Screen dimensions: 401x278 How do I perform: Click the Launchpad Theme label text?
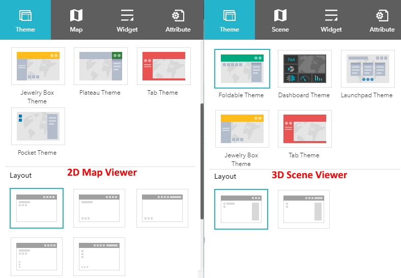tap(367, 95)
